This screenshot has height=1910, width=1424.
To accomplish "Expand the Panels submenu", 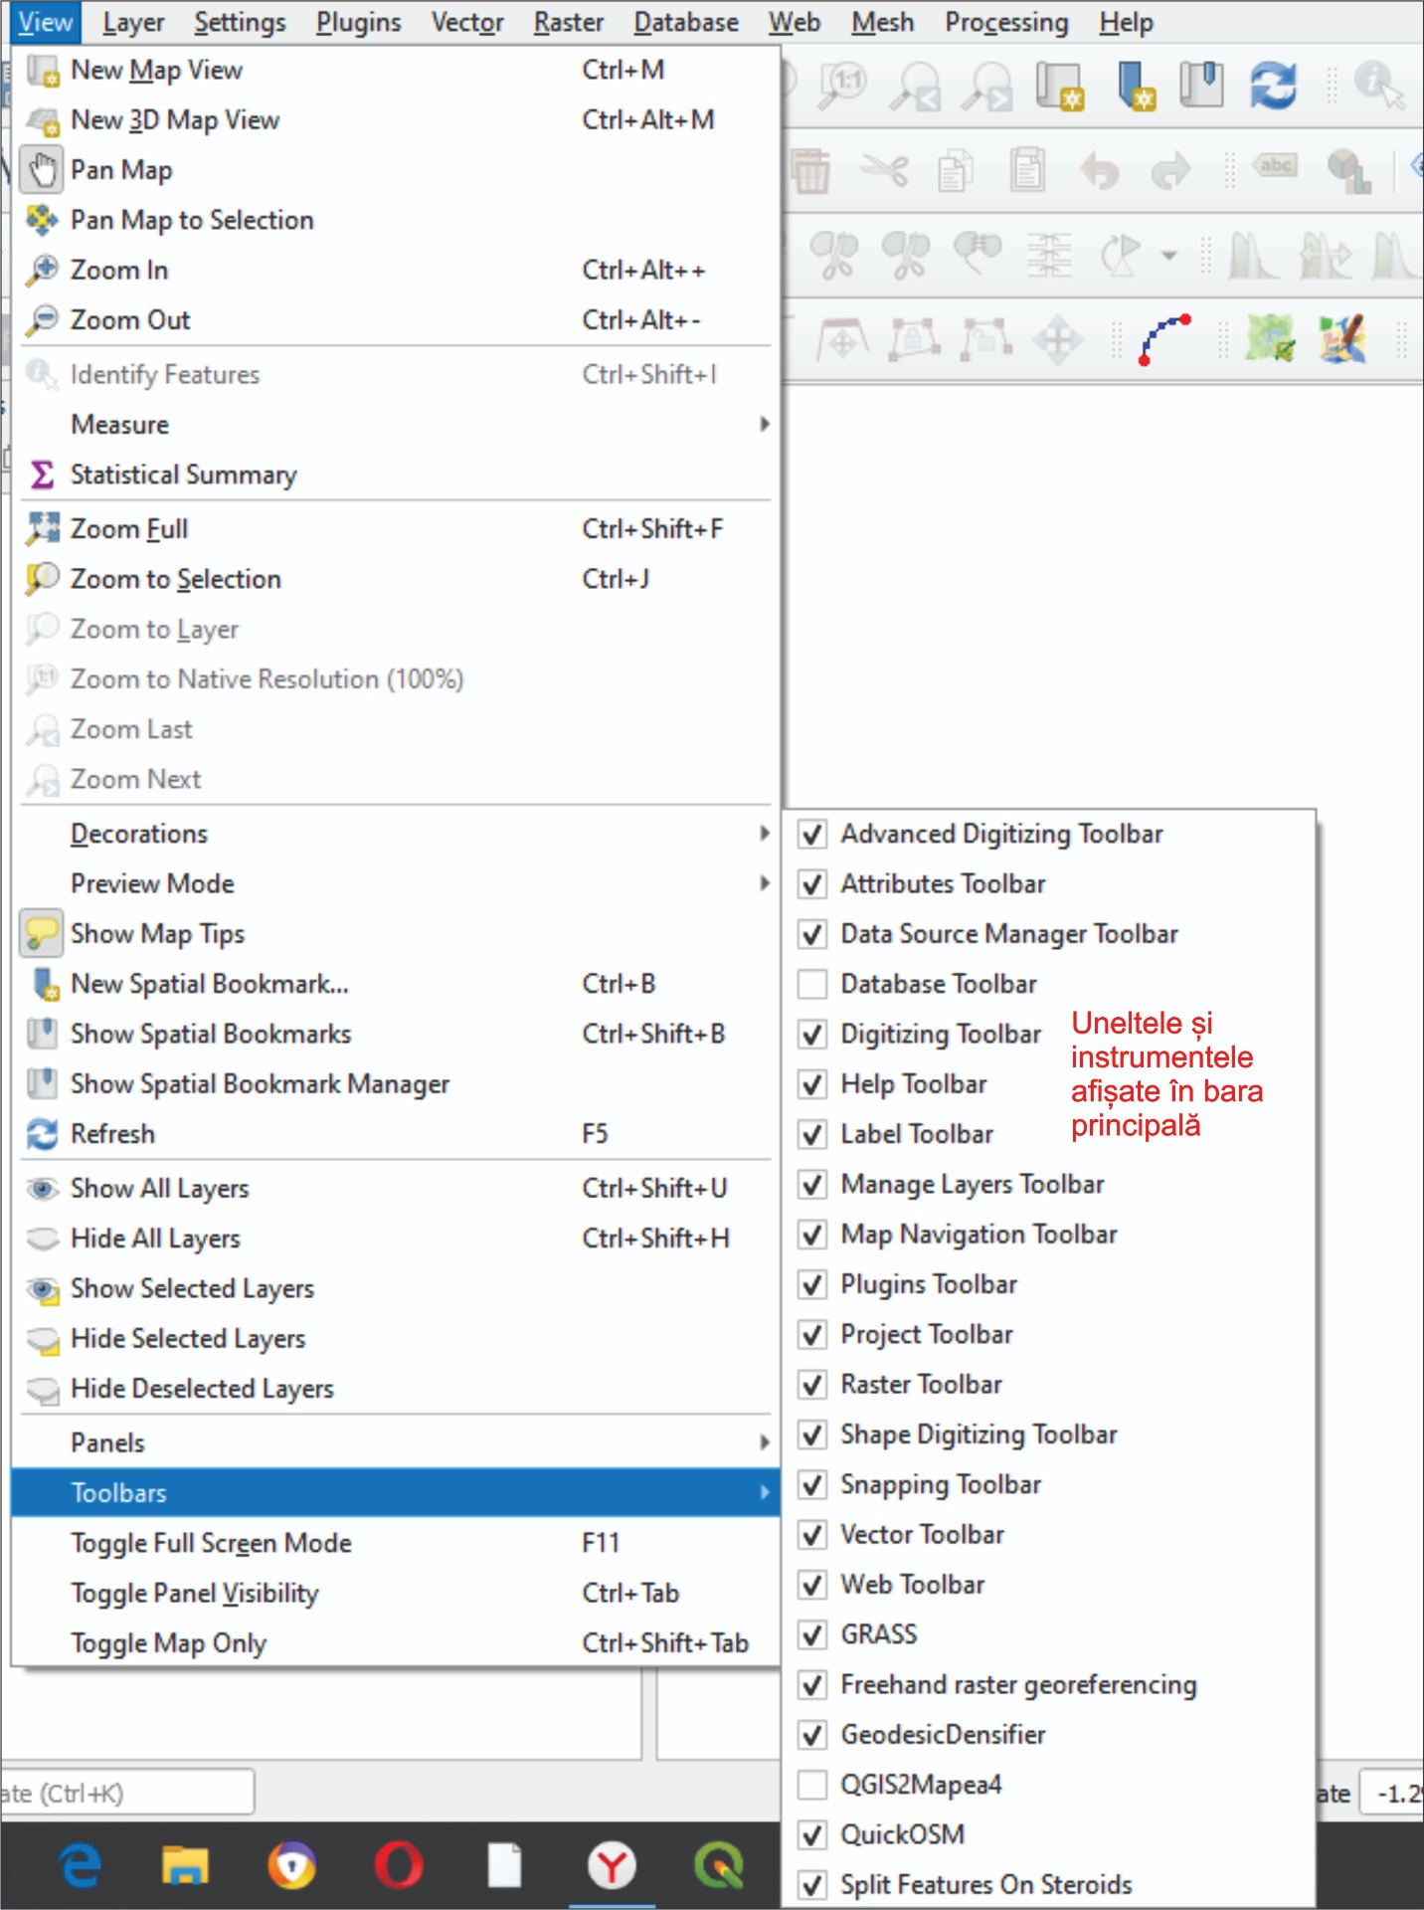I will pos(395,1442).
